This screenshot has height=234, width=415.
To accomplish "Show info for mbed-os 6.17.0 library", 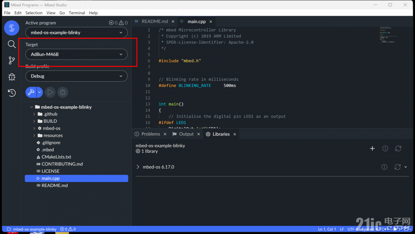I will (384, 167).
